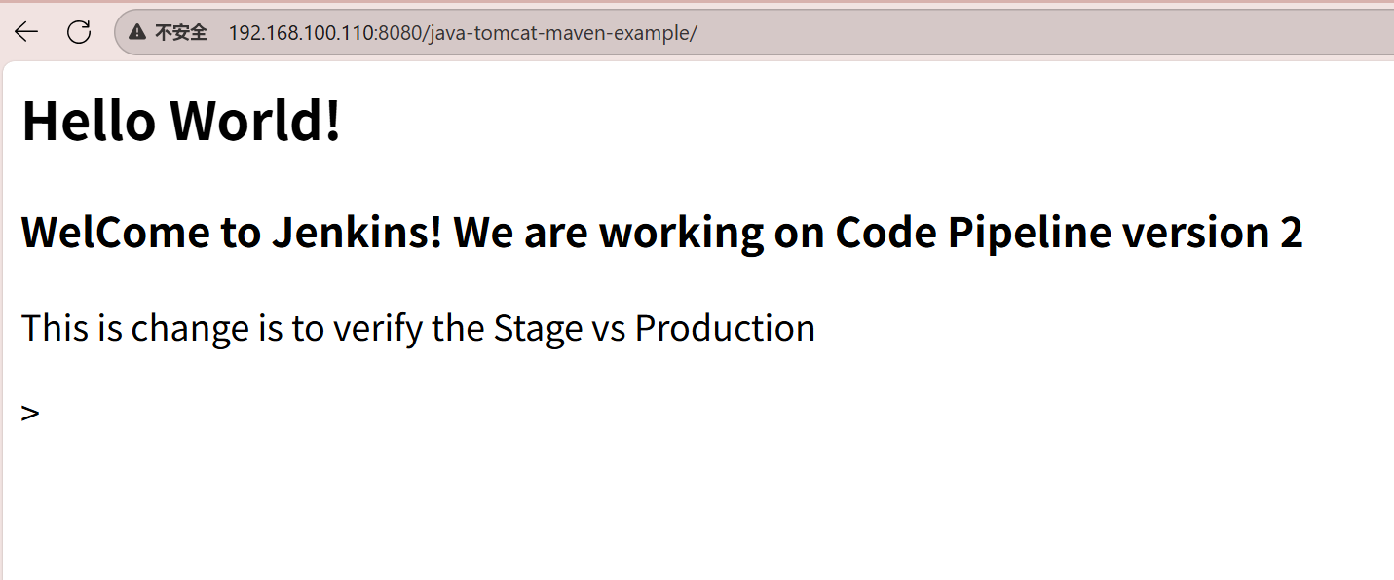Go back with the browser back arrow
The height and width of the screenshot is (580, 1394).
point(26,32)
